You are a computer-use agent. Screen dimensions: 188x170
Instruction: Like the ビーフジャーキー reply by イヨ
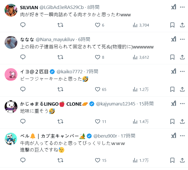point(98,89)
